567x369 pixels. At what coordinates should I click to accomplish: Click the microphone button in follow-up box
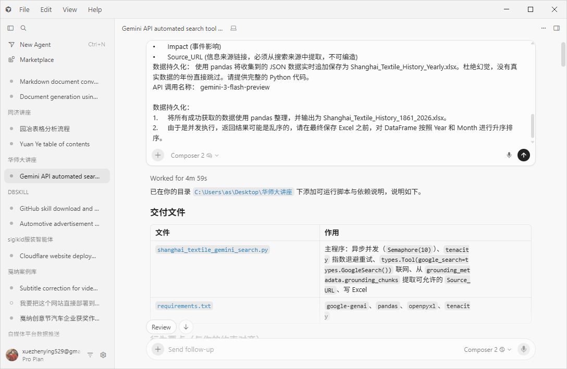tap(523, 350)
